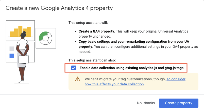The height and width of the screenshot is (111, 204).
Task: Click the warning triangle icon
Action: 78,79
